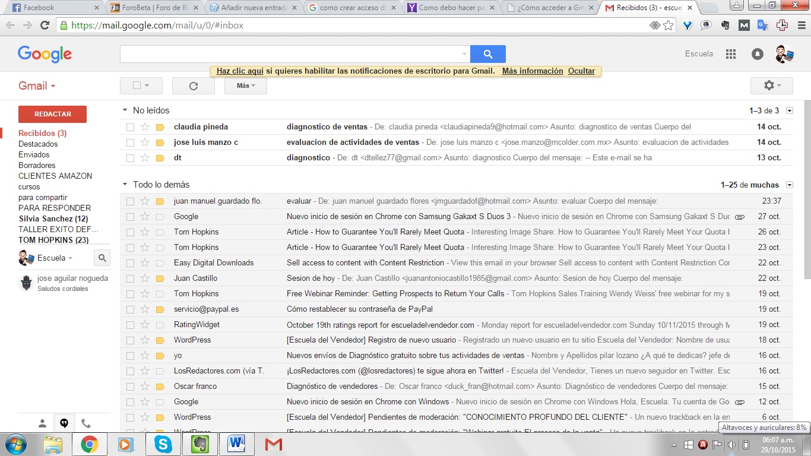Click the Más información link
This screenshot has height=456, width=811.
tap(533, 71)
